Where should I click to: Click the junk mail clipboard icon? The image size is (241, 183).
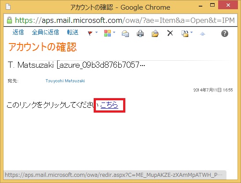(x=185, y=33)
